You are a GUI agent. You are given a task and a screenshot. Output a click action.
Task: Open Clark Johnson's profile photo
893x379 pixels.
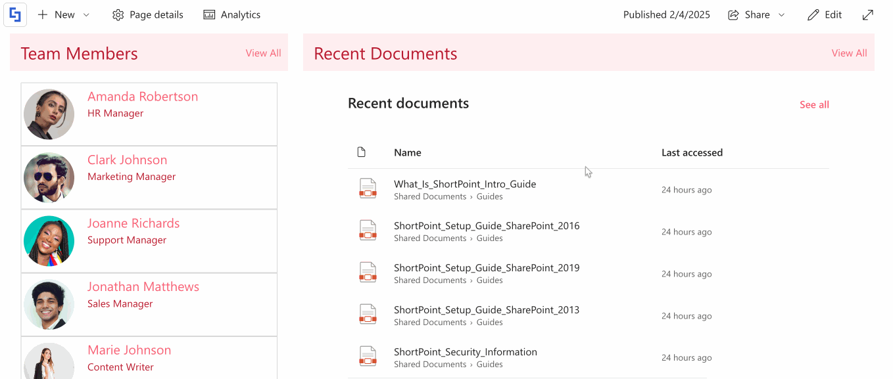click(x=49, y=178)
